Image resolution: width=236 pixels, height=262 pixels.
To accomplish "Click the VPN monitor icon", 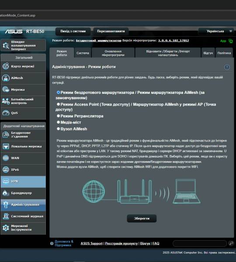I will 6,181.
